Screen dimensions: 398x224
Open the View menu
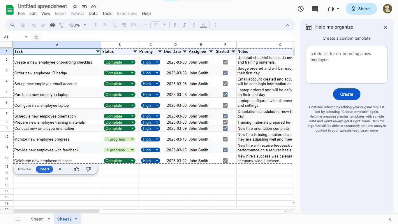[x=46, y=13]
